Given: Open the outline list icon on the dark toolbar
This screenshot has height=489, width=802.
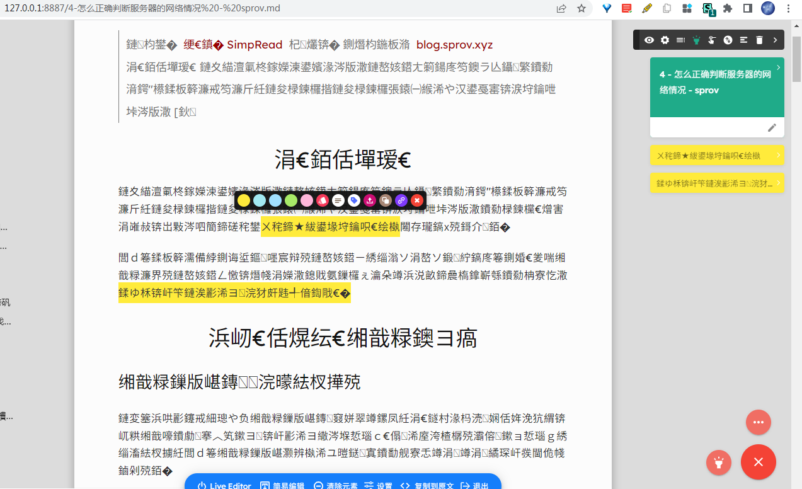Looking at the screenshot, I should (680, 40).
